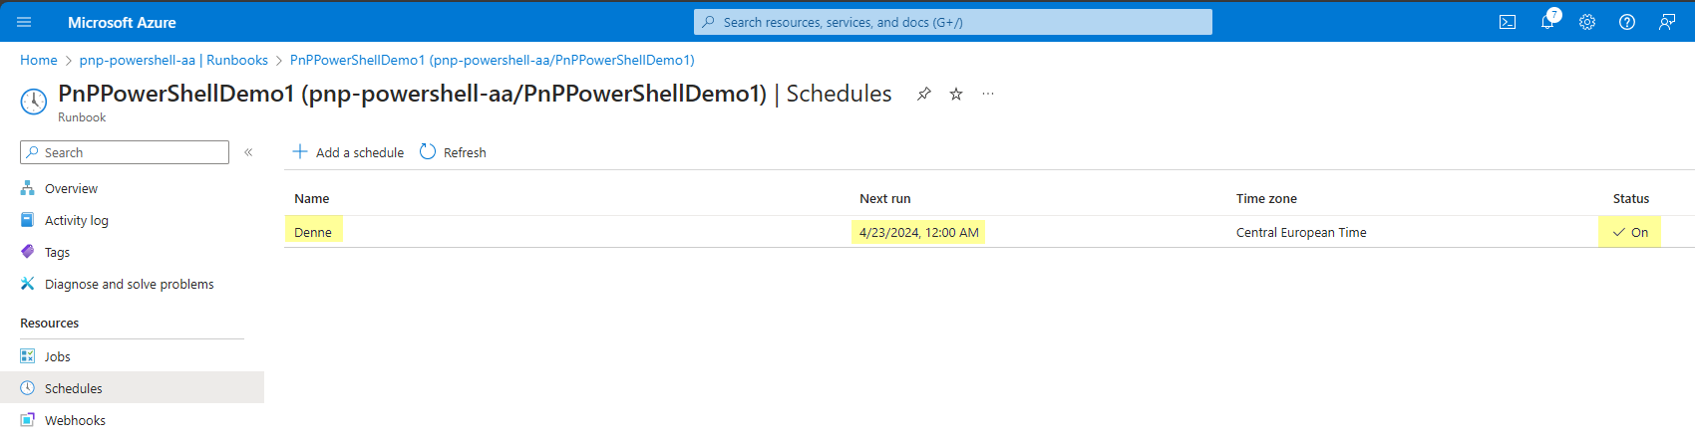Click the Jobs icon in Resources

click(28, 356)
